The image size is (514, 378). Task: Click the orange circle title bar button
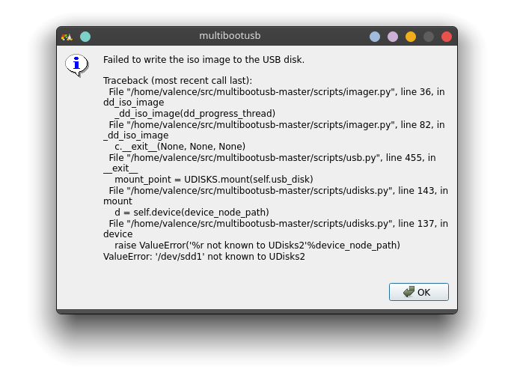pyautogui.click(x=411, y=37)
